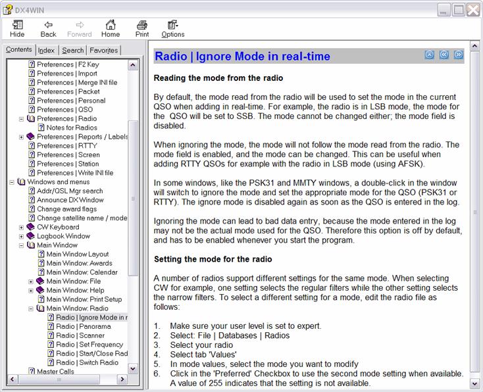
Task: Click the page icon beside Radio | Switch Radio
Action: 51,362
